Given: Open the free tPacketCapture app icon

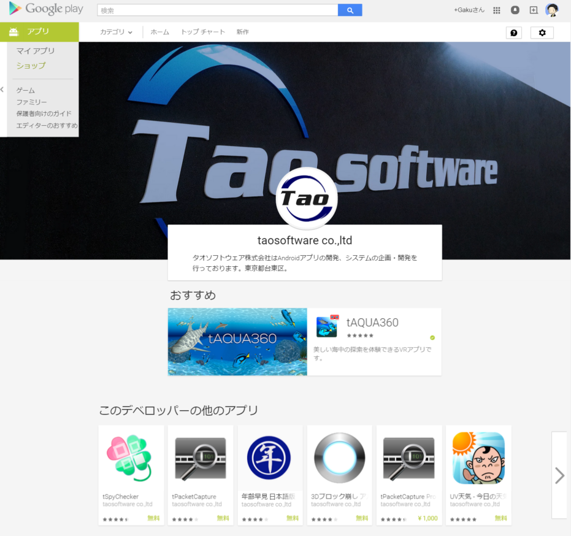Looking at the screenshot, I should point(201,459).
